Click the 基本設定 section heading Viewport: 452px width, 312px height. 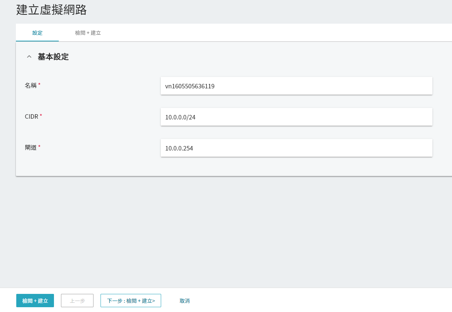[x=53, y=57]
